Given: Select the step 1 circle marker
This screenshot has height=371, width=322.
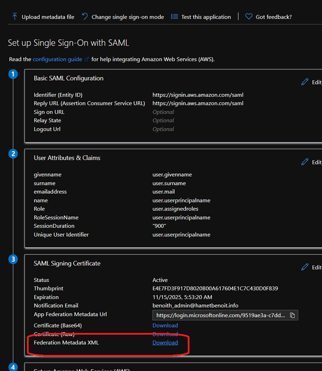Looking at the screenshot, I should click(x=13, y=74).
